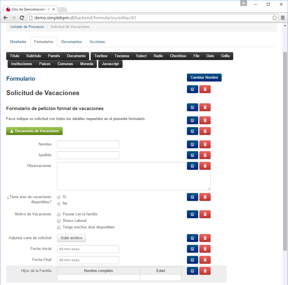Delete the Adjuntar carta de solicitud field
This screenshot has height=285, width=288.
pyautogui.click(x=205, y=238)
